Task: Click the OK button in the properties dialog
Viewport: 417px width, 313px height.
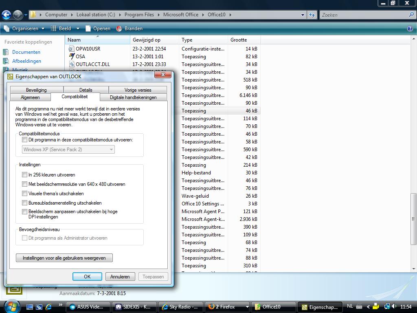Action: tap(87, 277)
